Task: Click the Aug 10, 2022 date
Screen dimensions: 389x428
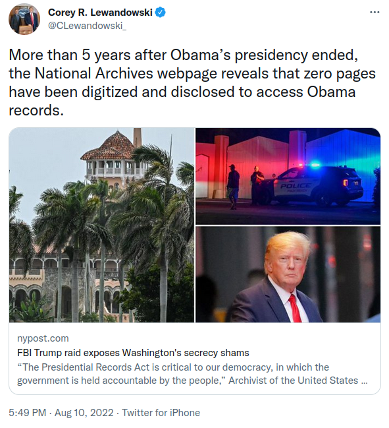Action: pos(84,412)
